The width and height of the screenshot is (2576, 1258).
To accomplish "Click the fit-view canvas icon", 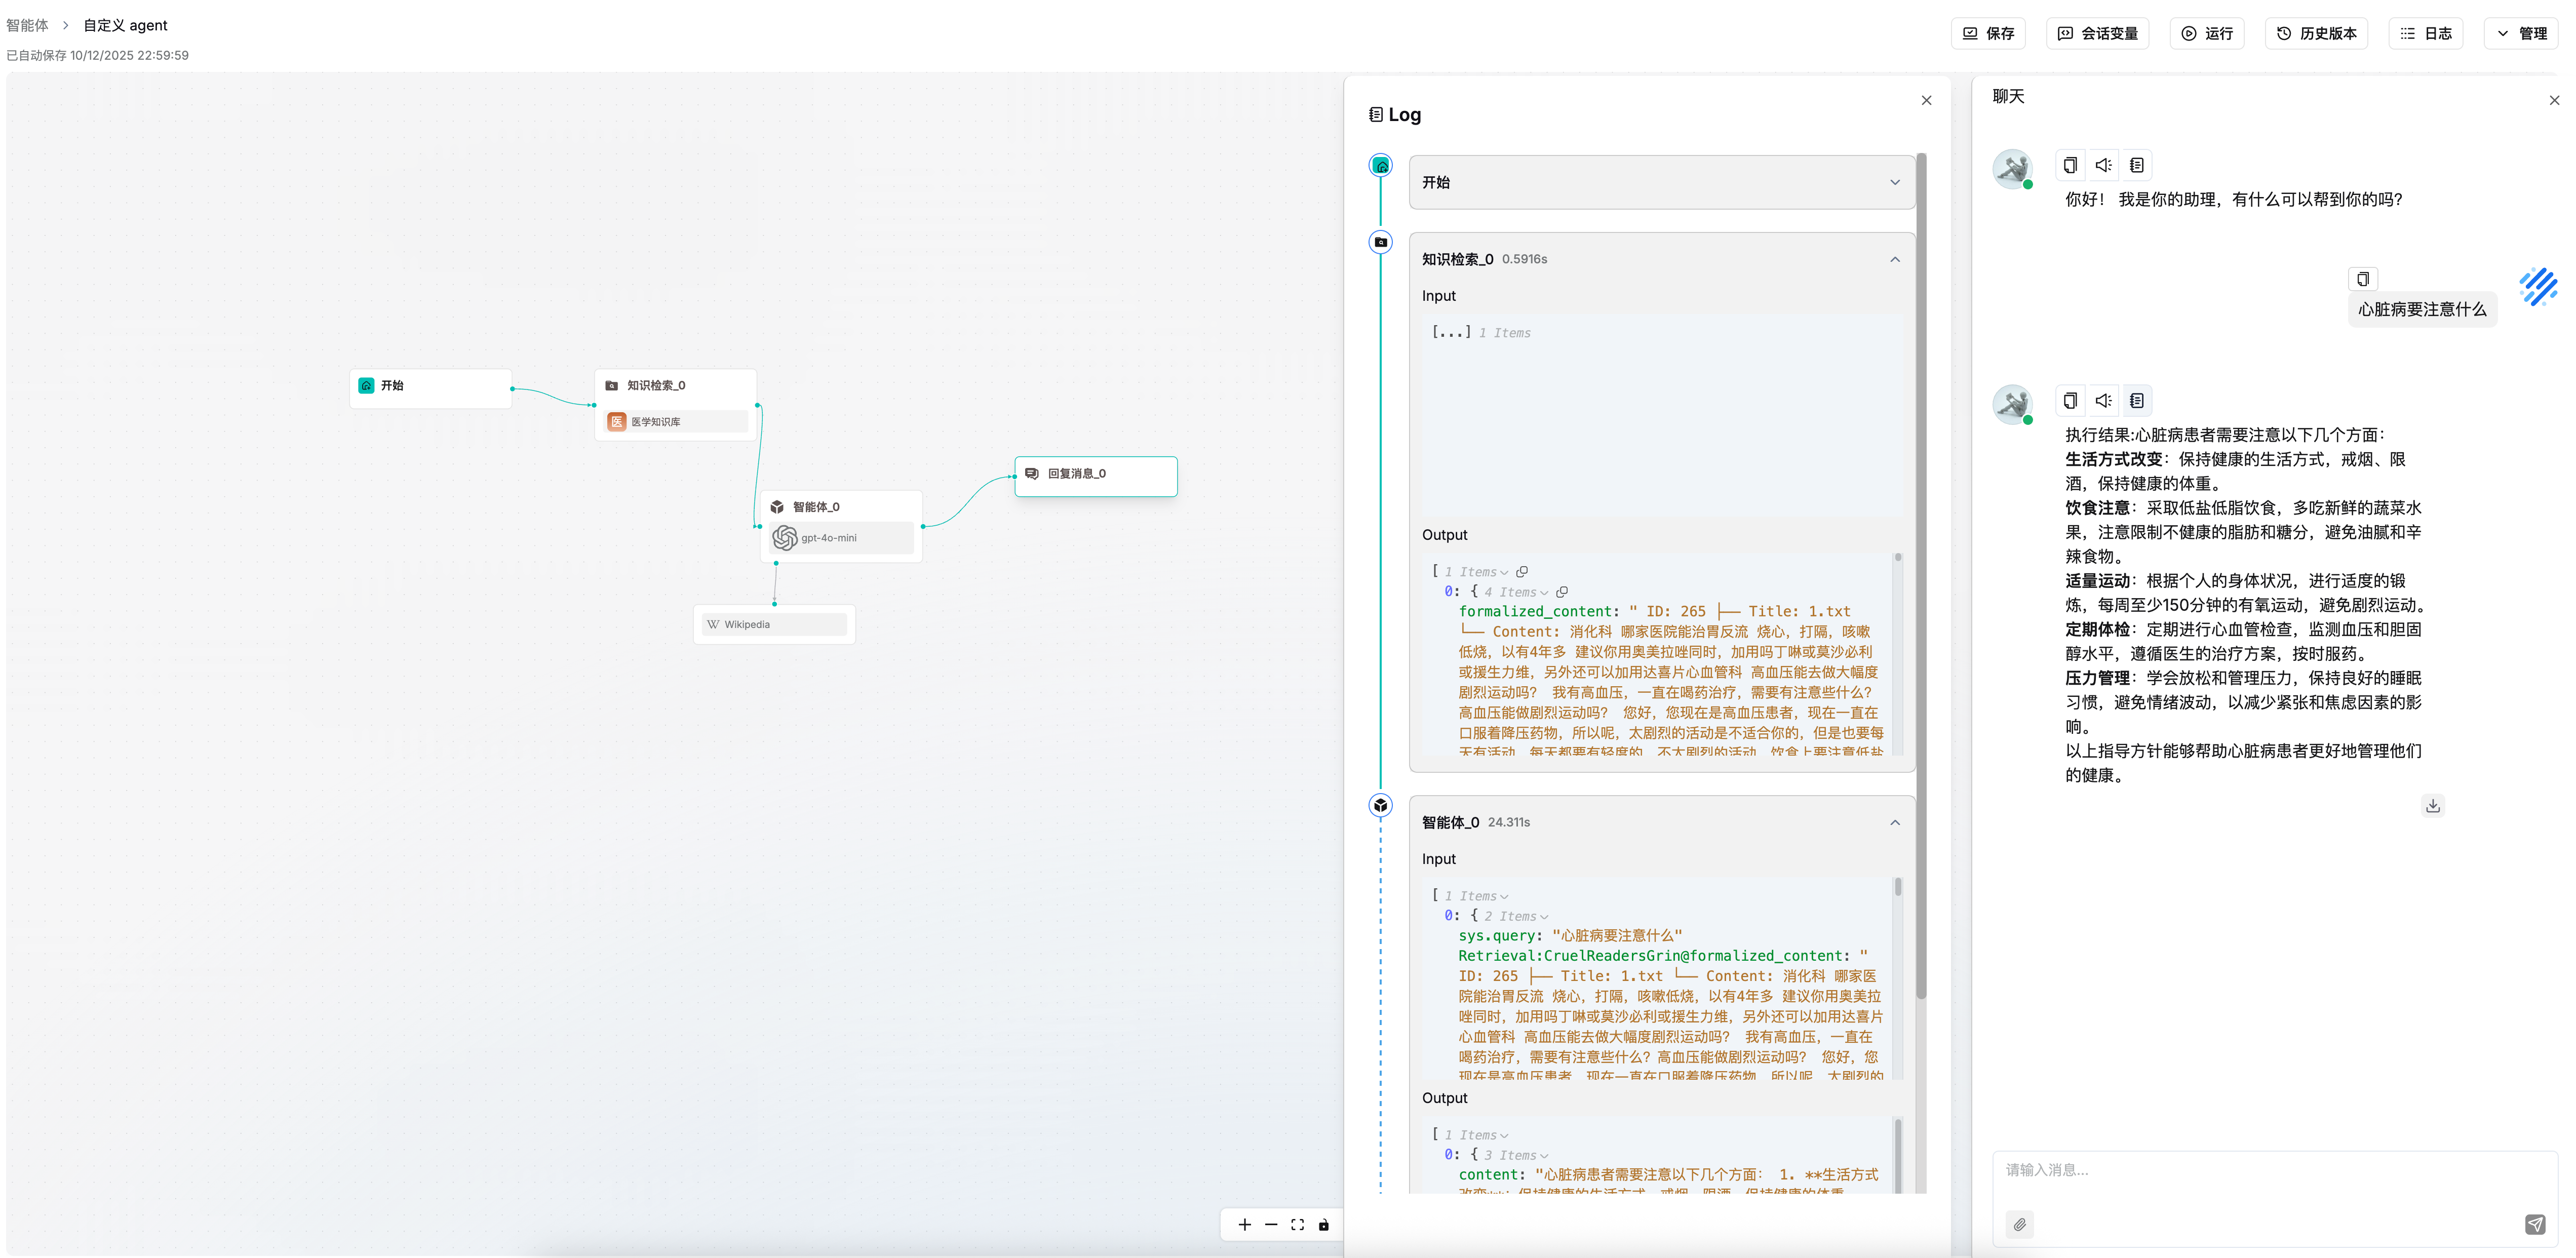I will click(1297, 1225).
